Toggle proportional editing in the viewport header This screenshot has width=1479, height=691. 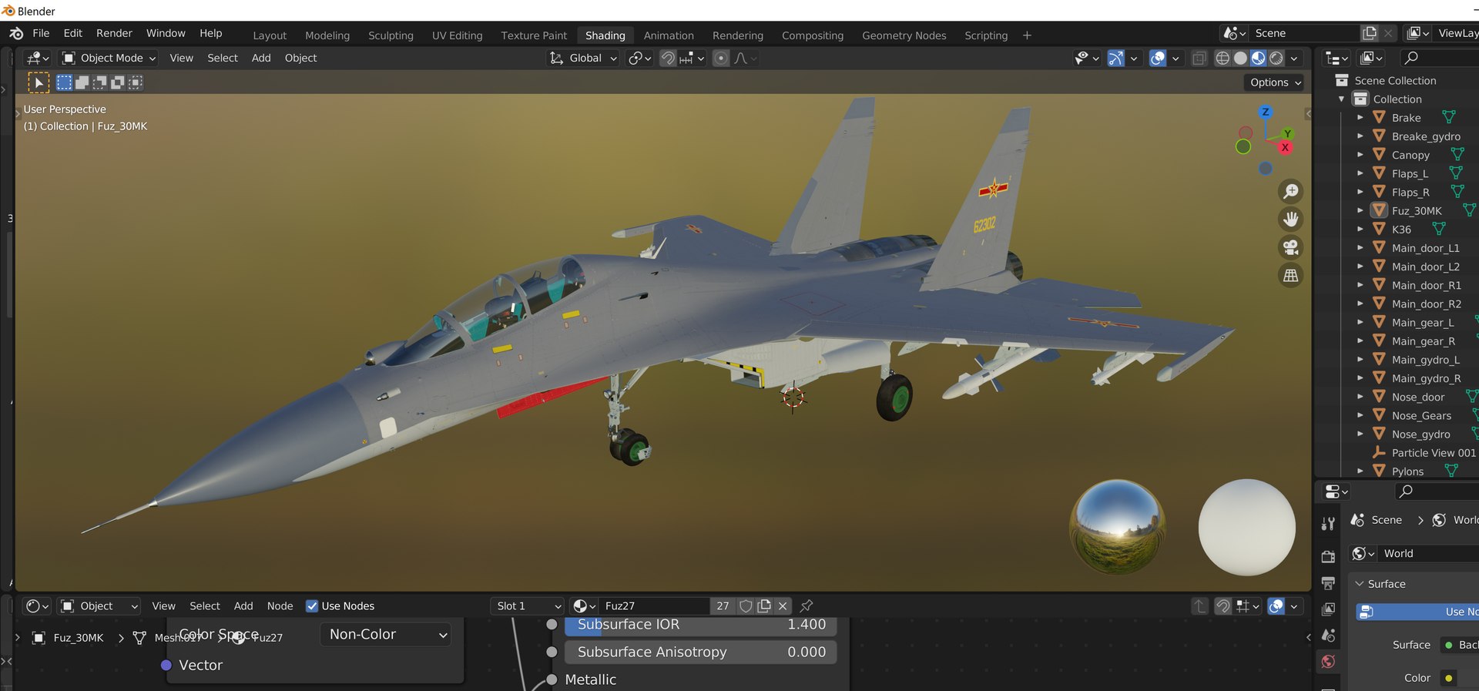tap(721, 59)
